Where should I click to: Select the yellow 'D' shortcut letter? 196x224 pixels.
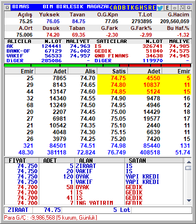pos(120,8)
